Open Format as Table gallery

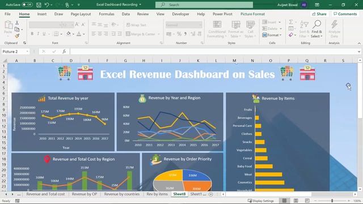coord(236,29)
